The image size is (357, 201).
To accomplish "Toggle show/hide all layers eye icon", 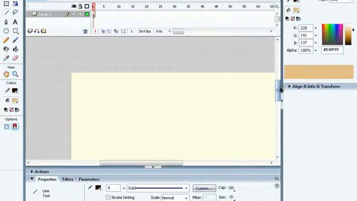I will pyautogui.click(x=74, y=6).
